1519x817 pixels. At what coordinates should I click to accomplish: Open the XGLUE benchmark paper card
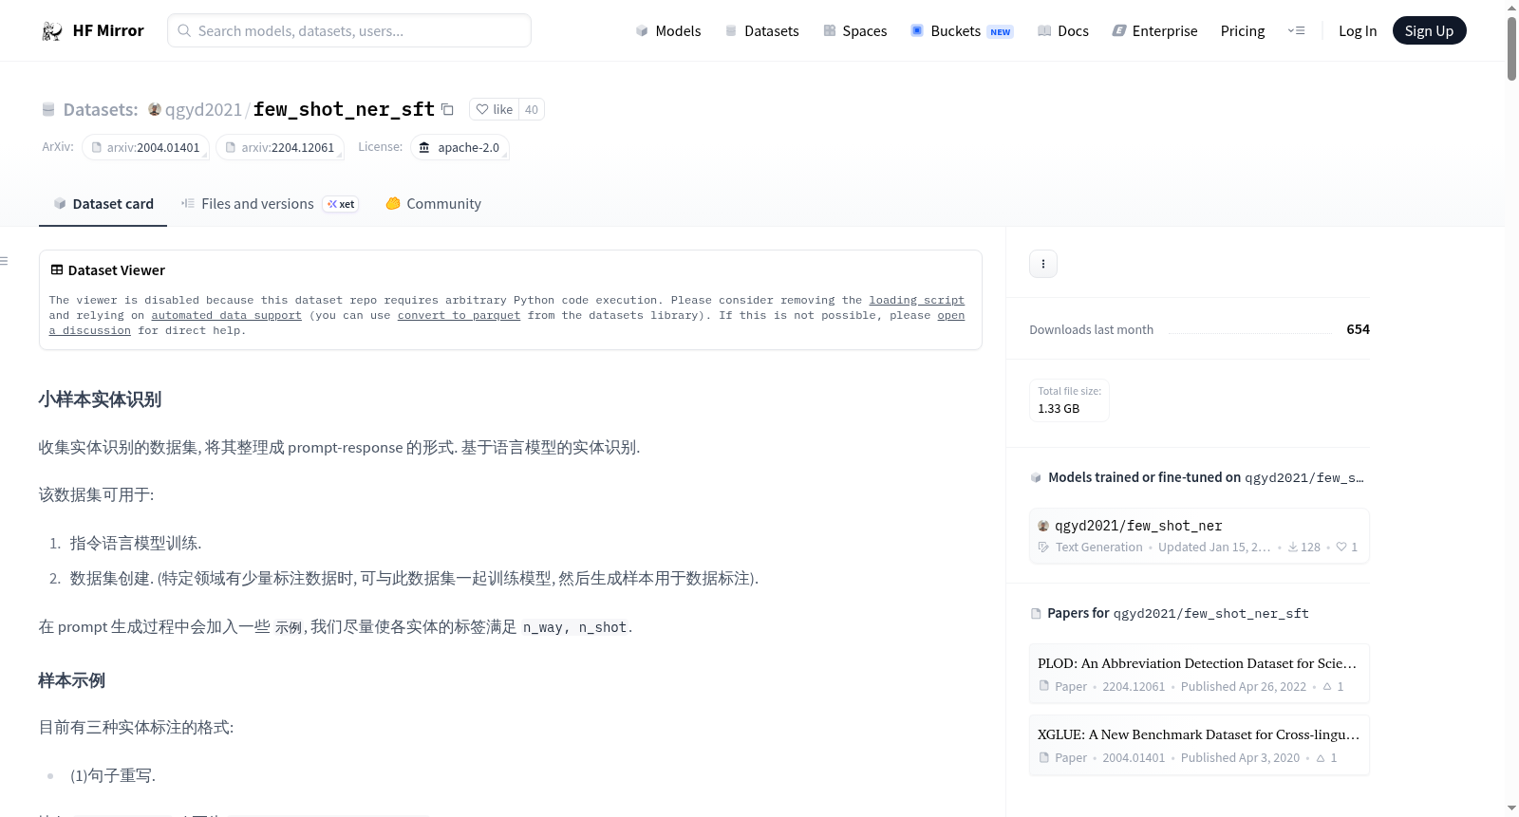pos(1199,745)
